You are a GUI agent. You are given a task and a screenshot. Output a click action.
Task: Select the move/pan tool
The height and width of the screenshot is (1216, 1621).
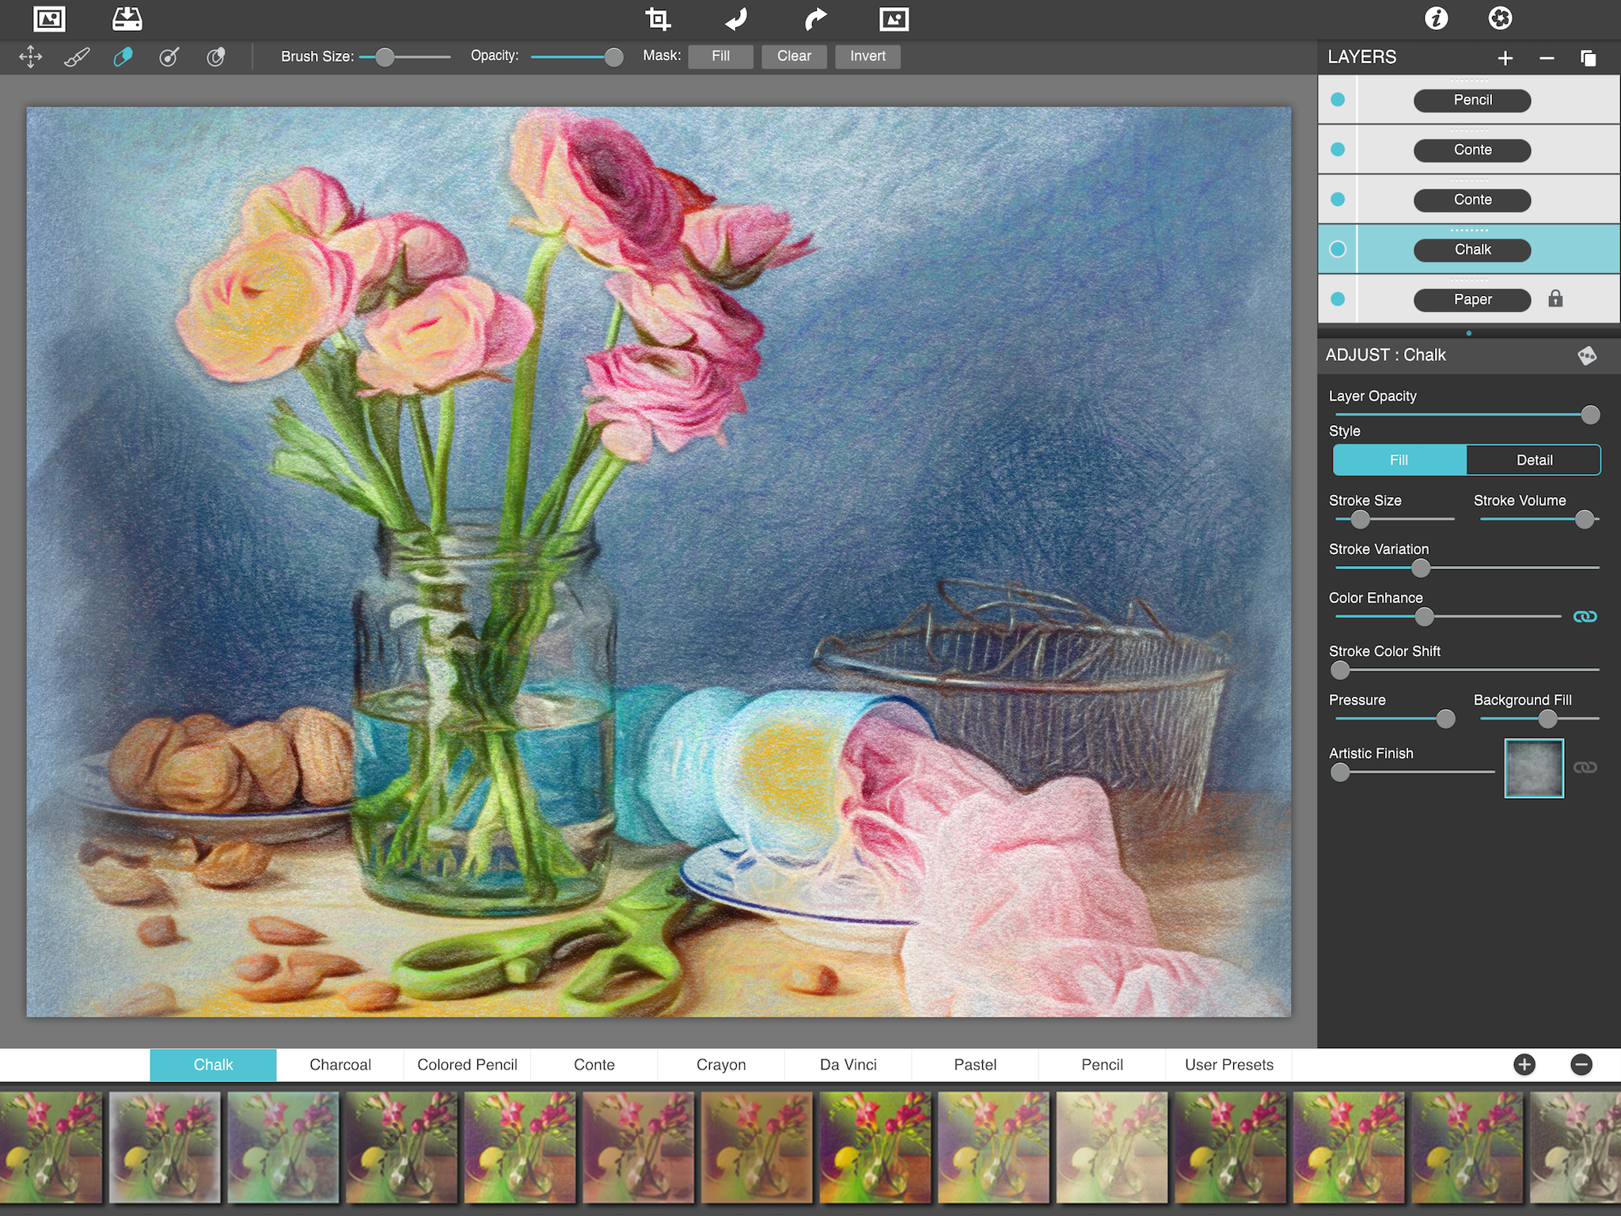pos(31,56)
